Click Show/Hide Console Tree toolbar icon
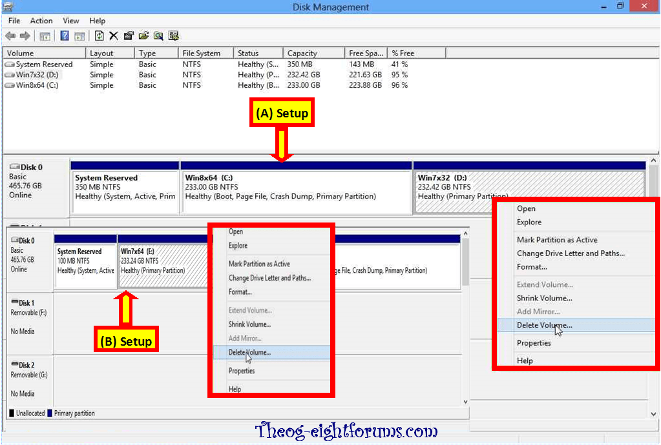 click(45, 36)
